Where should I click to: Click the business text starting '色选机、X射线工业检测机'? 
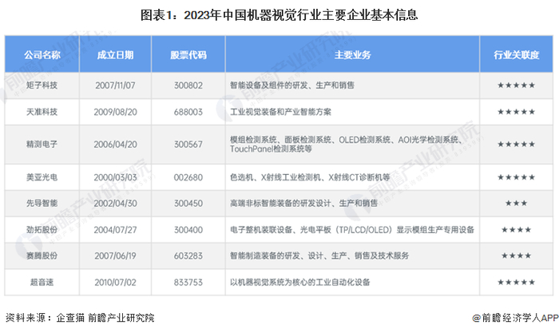(x=310, y=177)
